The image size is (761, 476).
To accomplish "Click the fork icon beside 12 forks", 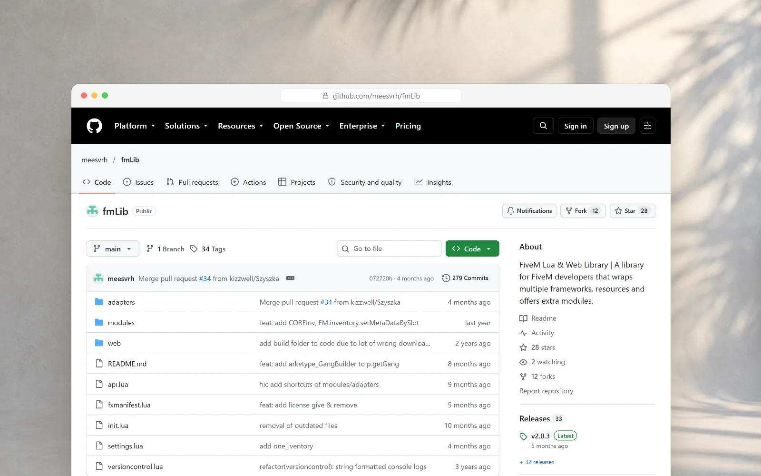I will coord(523,377).
